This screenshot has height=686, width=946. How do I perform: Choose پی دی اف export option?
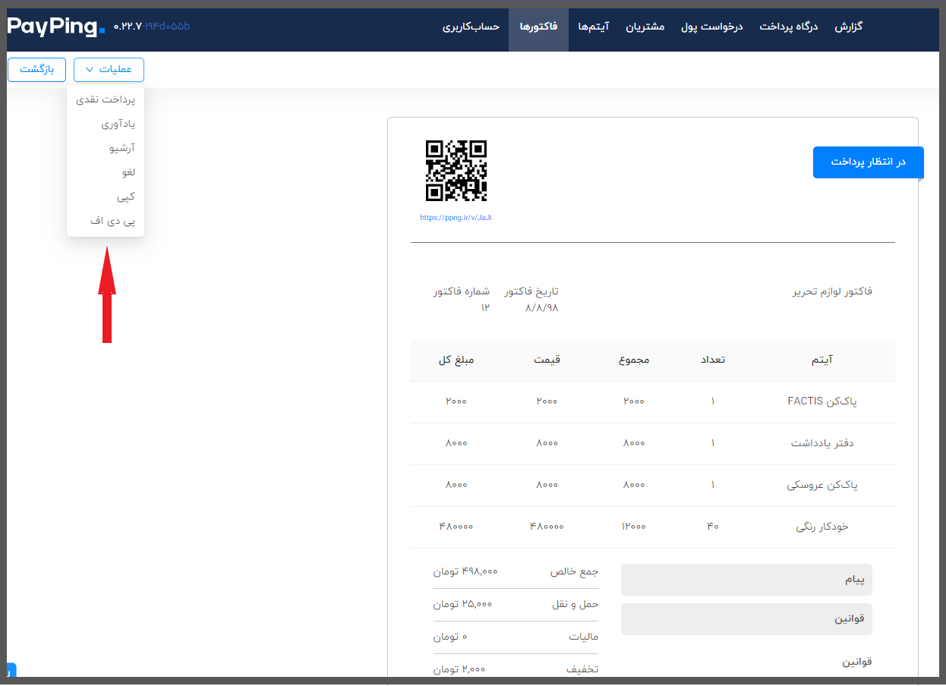click(x=112, y=221)
